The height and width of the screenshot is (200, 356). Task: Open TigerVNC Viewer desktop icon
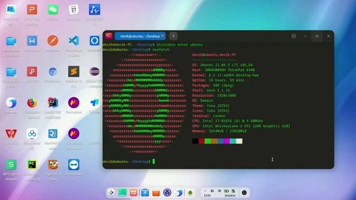[x=53, y=164]
